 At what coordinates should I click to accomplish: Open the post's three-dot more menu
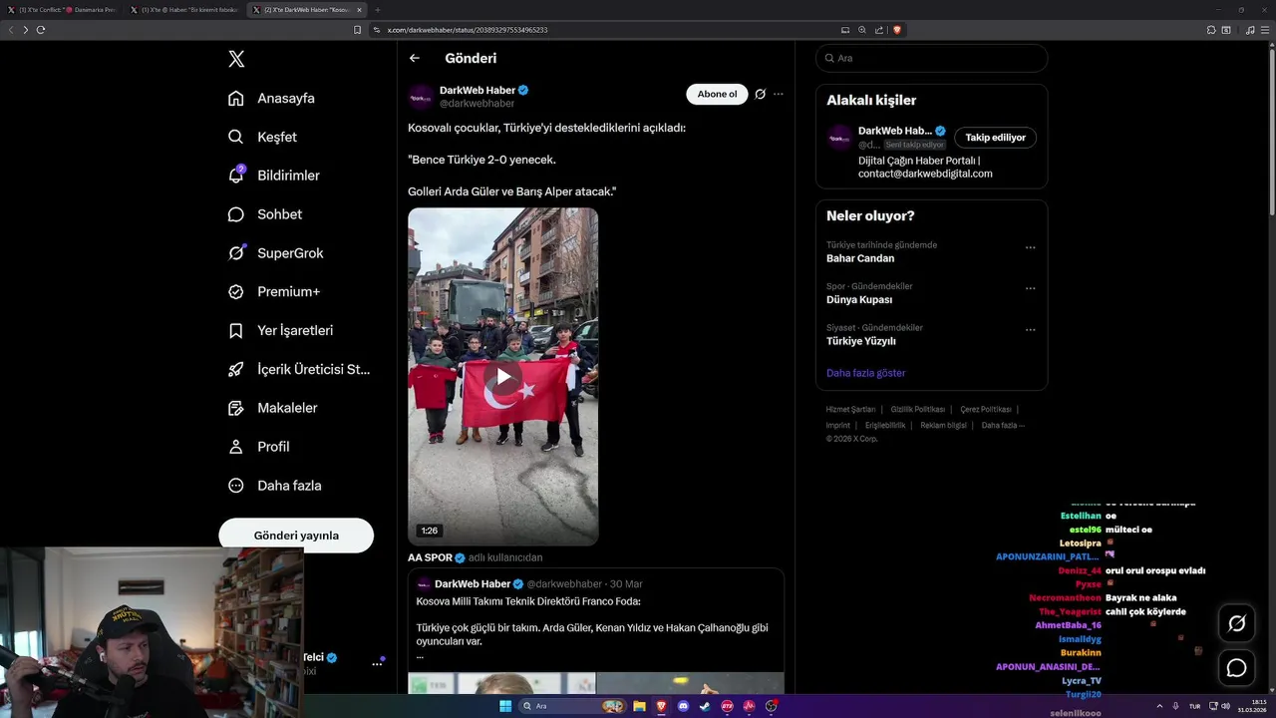tap(779, 94)
